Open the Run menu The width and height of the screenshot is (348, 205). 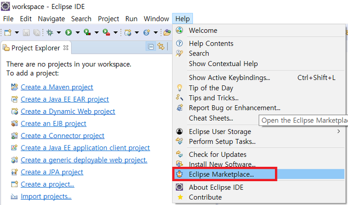[x=131, y=19]
